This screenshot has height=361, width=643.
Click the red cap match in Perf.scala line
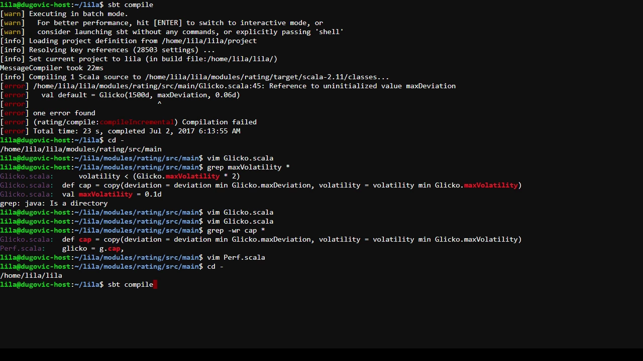pos(114,249)
